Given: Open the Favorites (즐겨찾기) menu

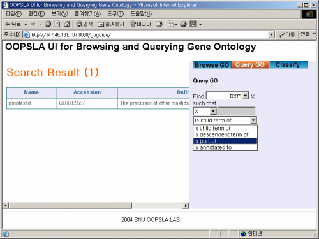Looking at the screenshot, I should click(x=87, y=14).
